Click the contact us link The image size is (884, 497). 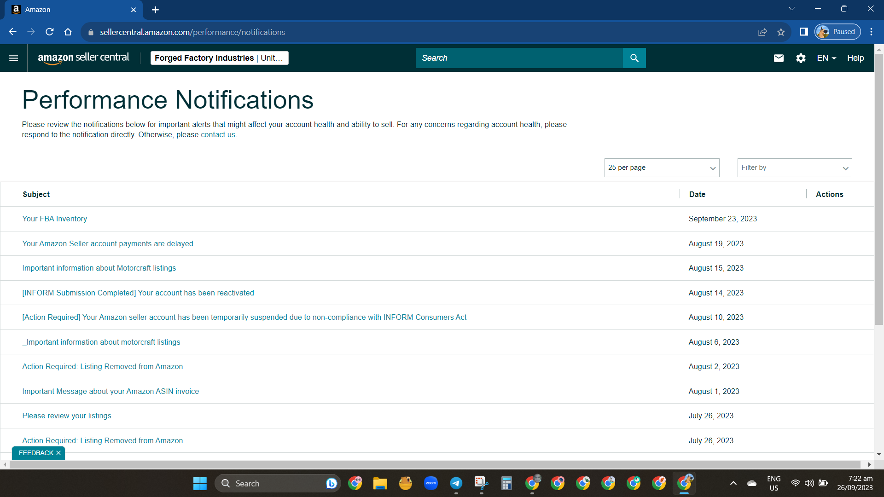coord(218,135)
